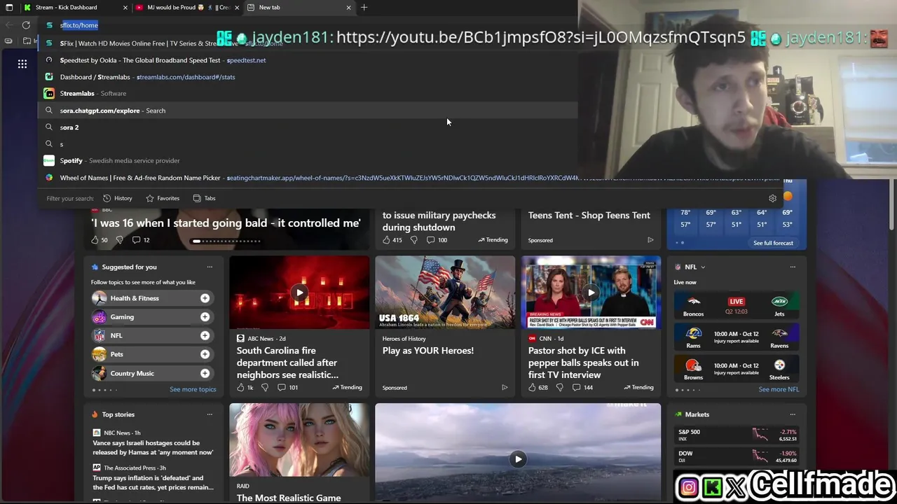
Task: Like the going bald article
Action: [95, 240]
